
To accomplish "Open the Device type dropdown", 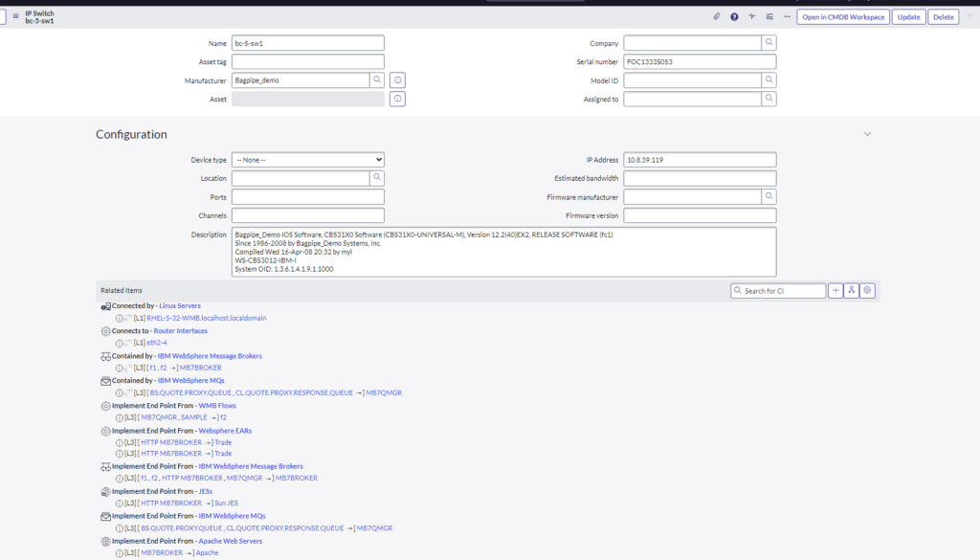I will point(307,160).
